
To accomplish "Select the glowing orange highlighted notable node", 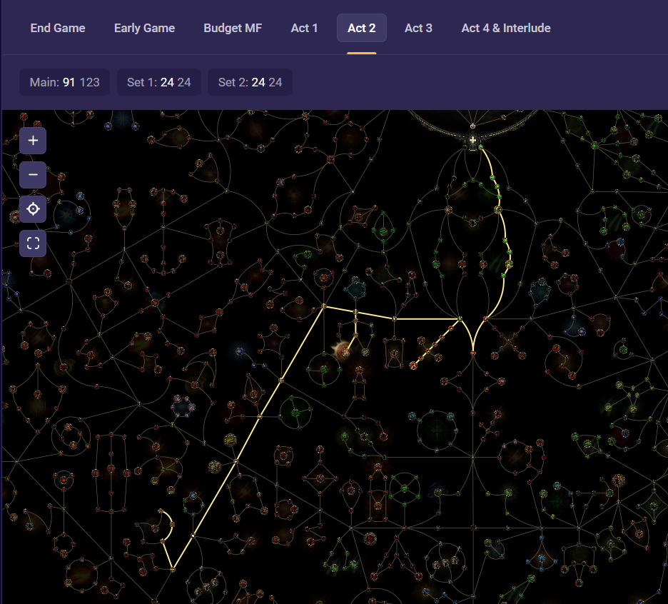I will click(x=345, y=350).
